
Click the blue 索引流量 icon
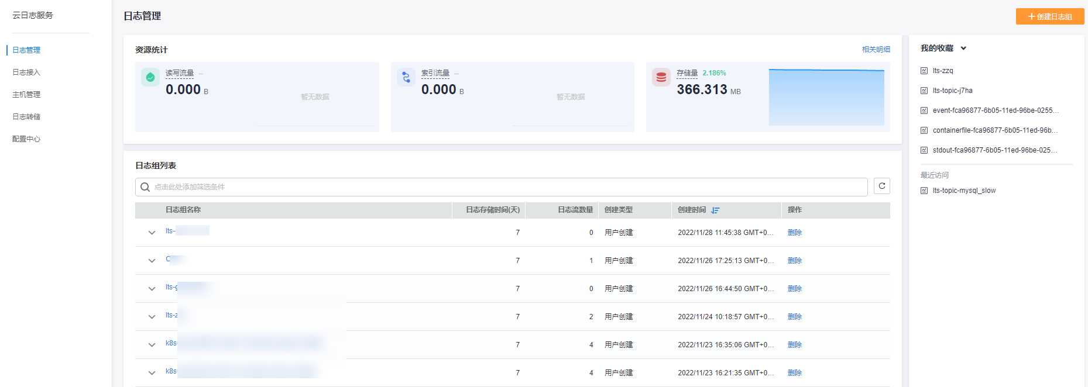pyautogui.click(x=406, y=77)
